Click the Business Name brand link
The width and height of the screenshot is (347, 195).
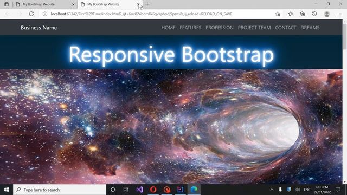coord(38,28)
